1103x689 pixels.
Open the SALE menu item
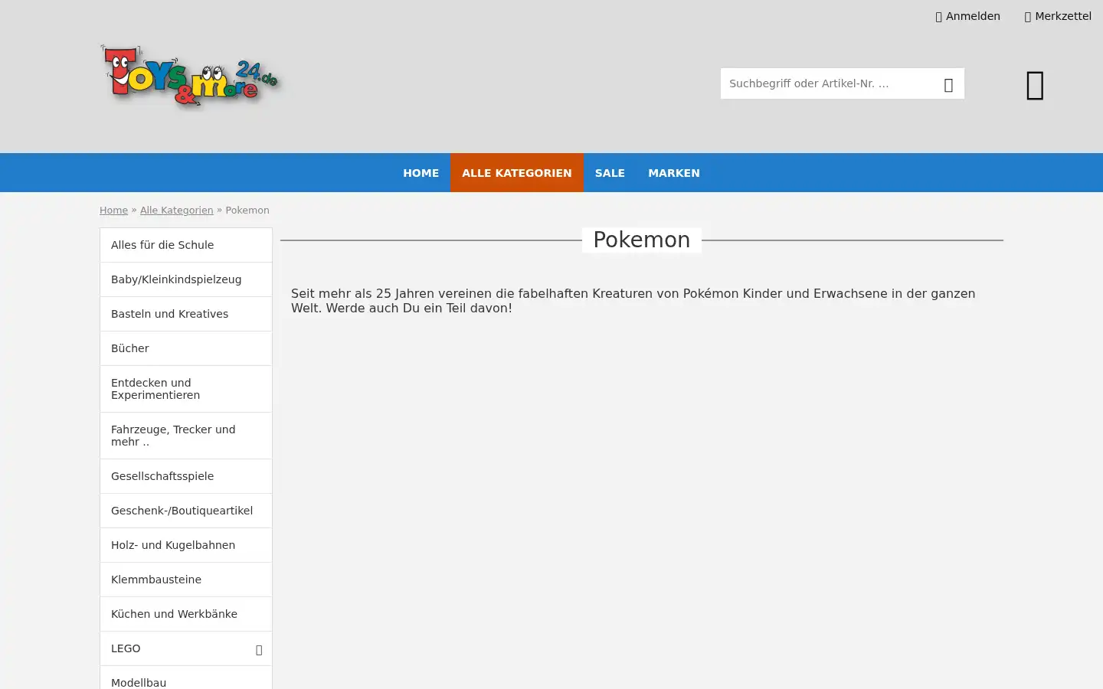click(x=610, y=173)
